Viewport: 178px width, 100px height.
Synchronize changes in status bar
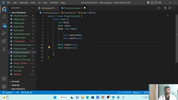tap(17, 92)
